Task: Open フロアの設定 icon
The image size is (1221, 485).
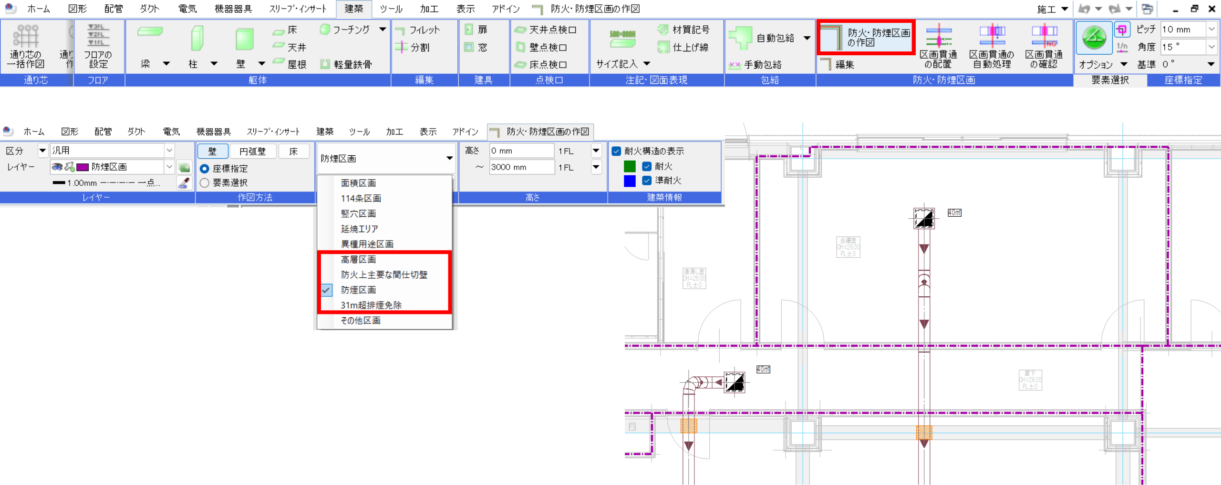Action: tap(98, 46)
